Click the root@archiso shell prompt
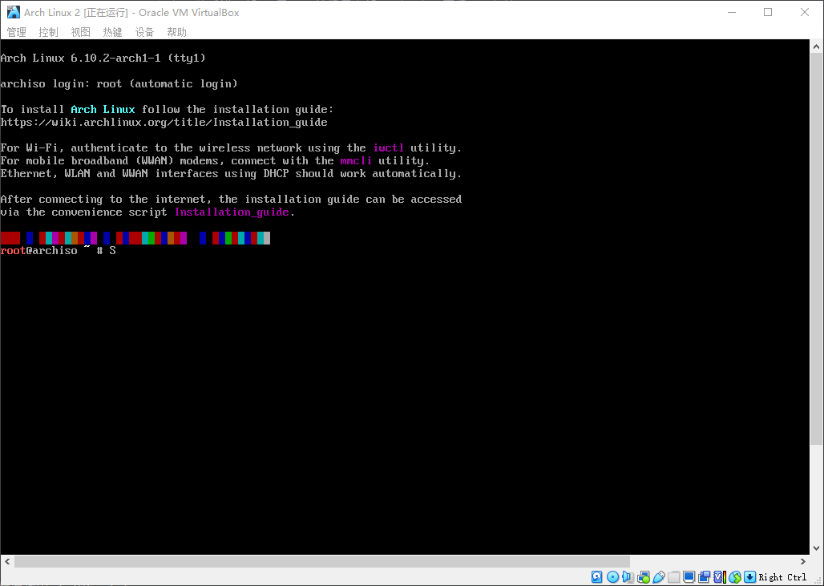824x586 pixels. tap(51, 251)
